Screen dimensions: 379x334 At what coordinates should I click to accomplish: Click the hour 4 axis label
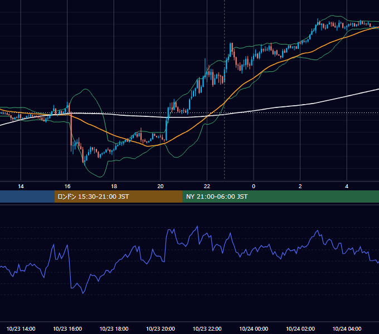(347, 186)
